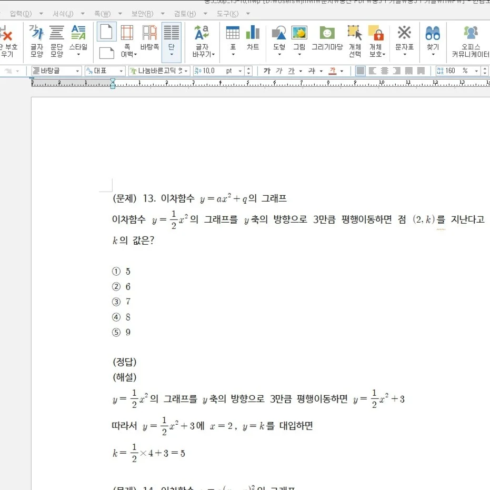Click answer choice ③ 7
The image size is (490, 490).
[x=121, y=302]
